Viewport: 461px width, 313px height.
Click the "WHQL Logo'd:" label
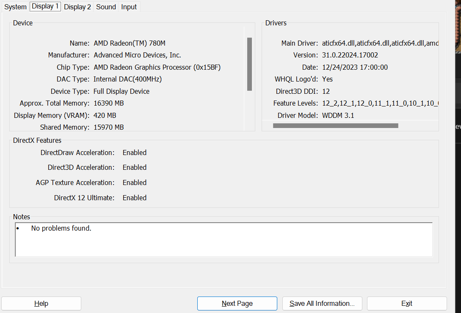296,79
